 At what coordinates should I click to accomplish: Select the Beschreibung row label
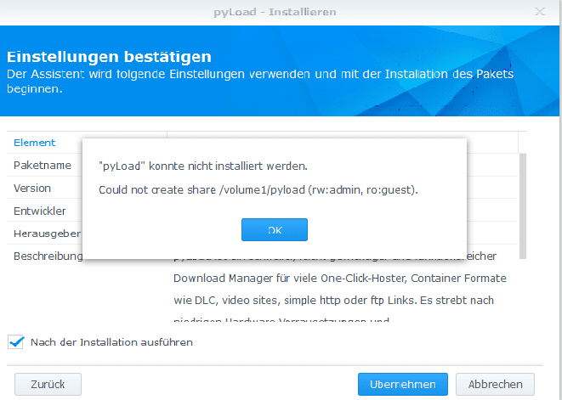point(48,256)
